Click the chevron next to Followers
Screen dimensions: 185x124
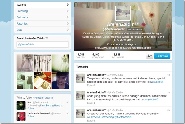click(x=68, y=17)
